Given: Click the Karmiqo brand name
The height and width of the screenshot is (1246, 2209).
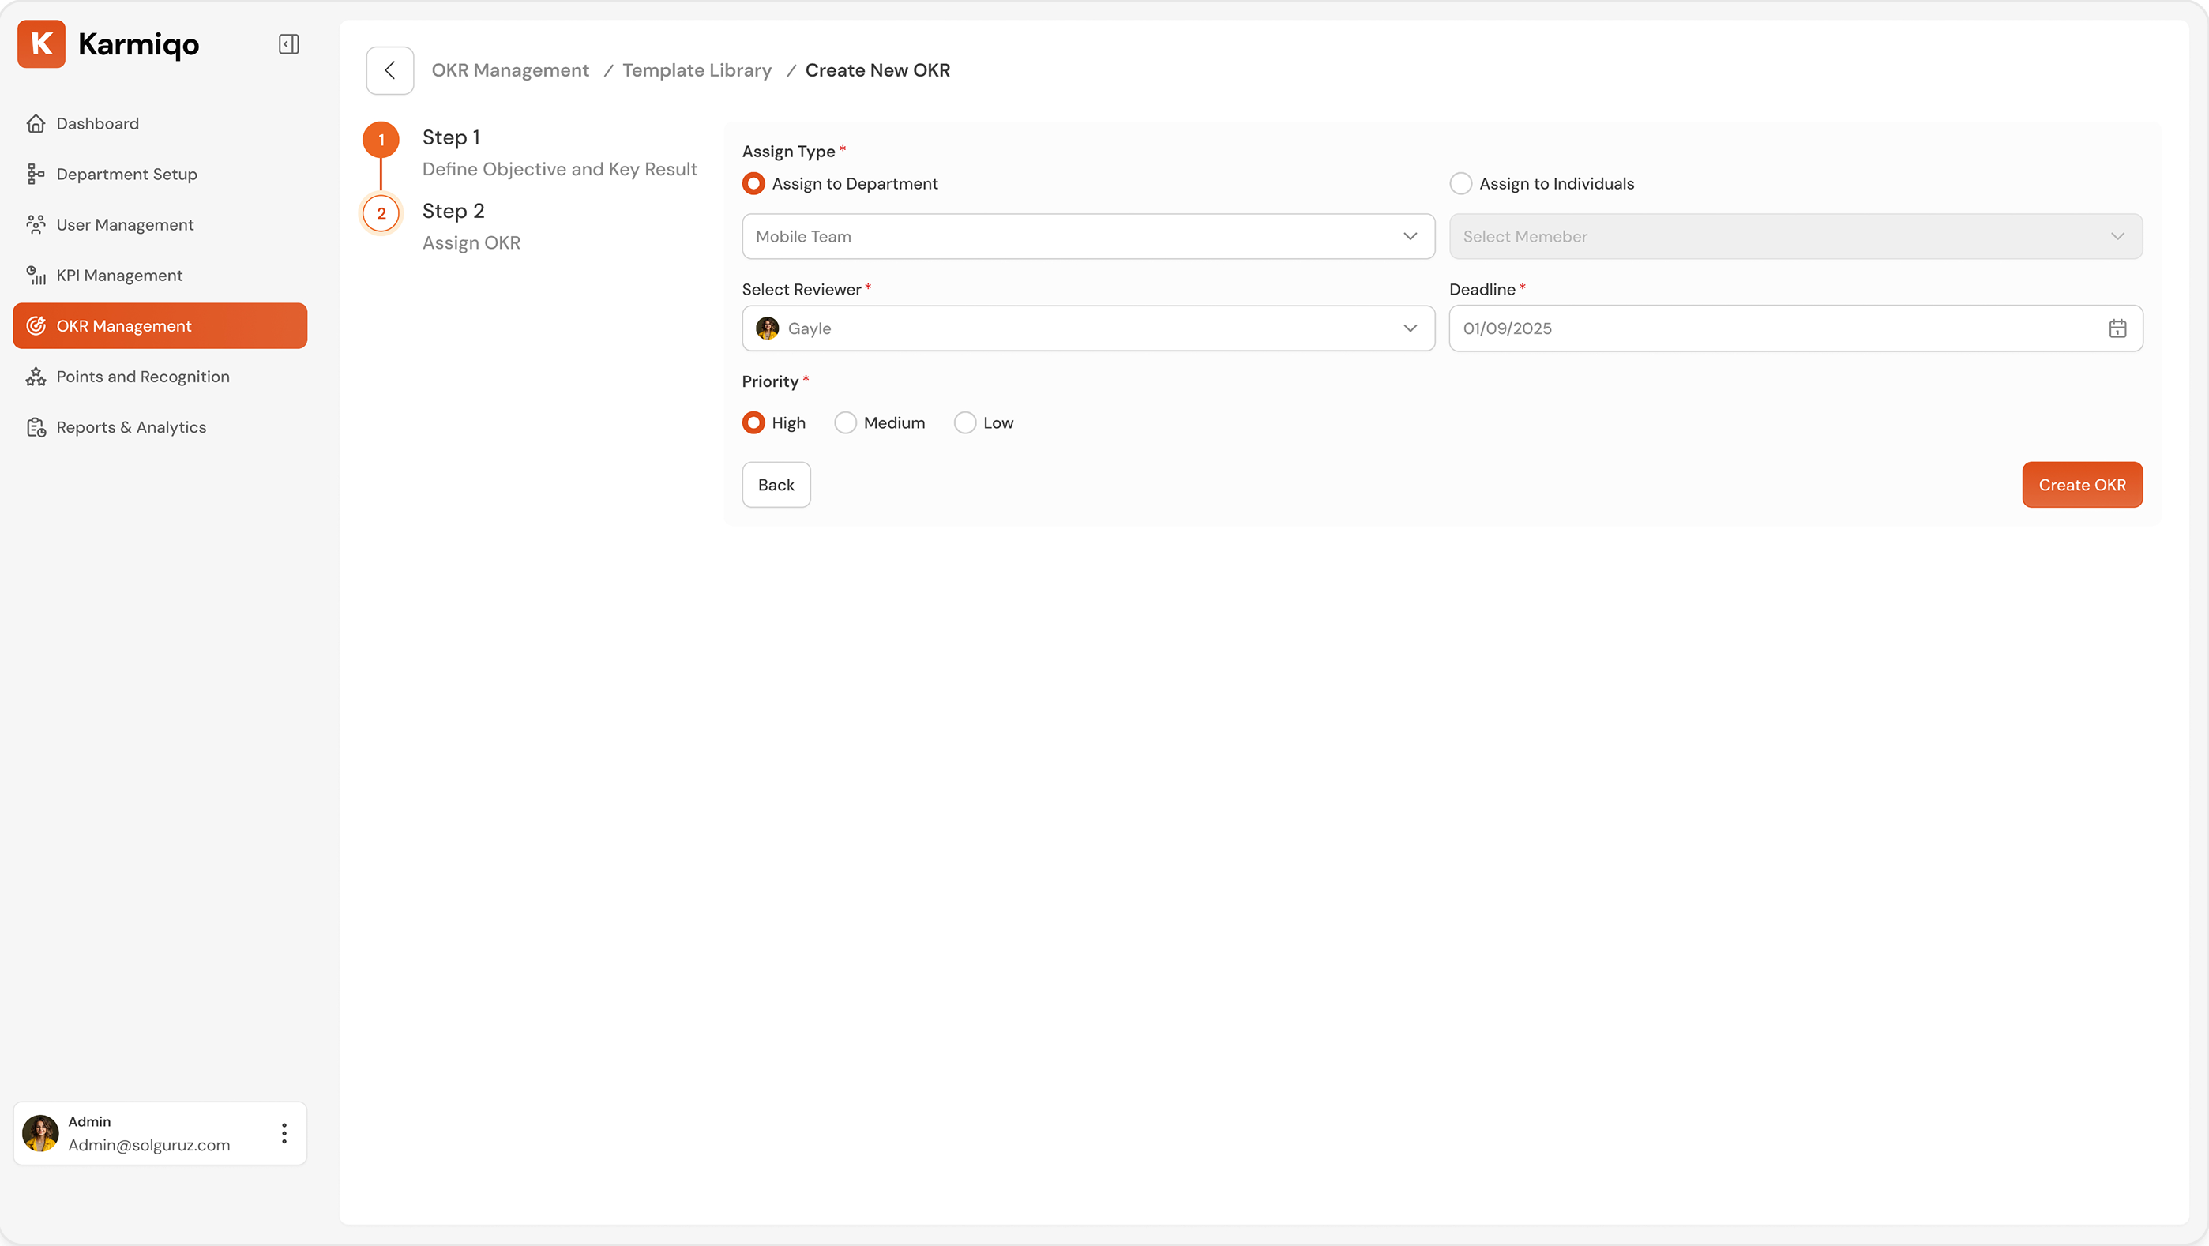Looking at the screenshot, I should coord(139,43).
